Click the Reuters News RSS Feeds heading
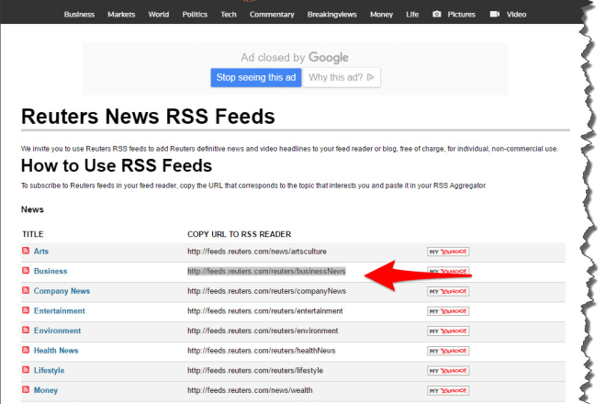The image size is (606, 404). tap(148, 116)
